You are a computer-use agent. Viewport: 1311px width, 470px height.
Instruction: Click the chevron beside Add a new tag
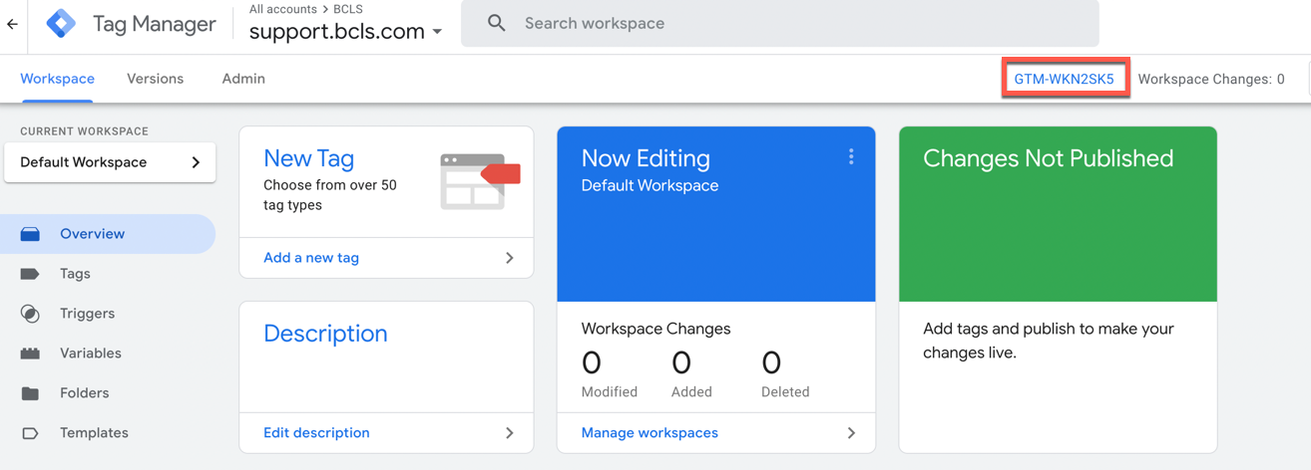tap(510, 258)
